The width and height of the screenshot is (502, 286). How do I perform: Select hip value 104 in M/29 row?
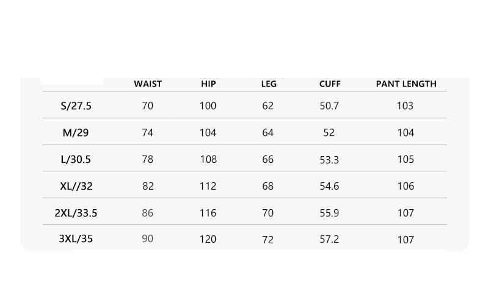click(x=208, y=132)
